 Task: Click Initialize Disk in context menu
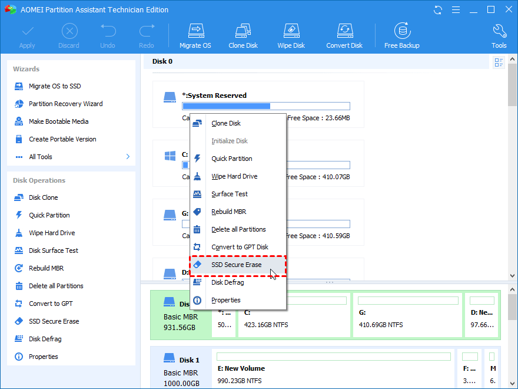click(238, 141)
